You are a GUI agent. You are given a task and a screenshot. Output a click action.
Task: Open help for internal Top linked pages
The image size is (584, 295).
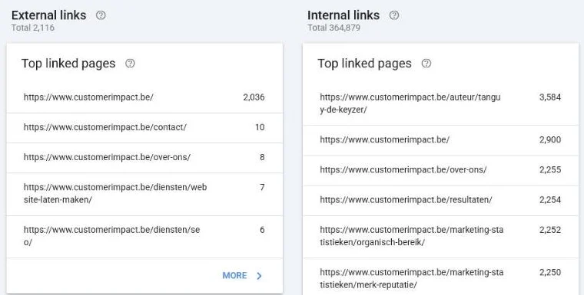(426, 64)
